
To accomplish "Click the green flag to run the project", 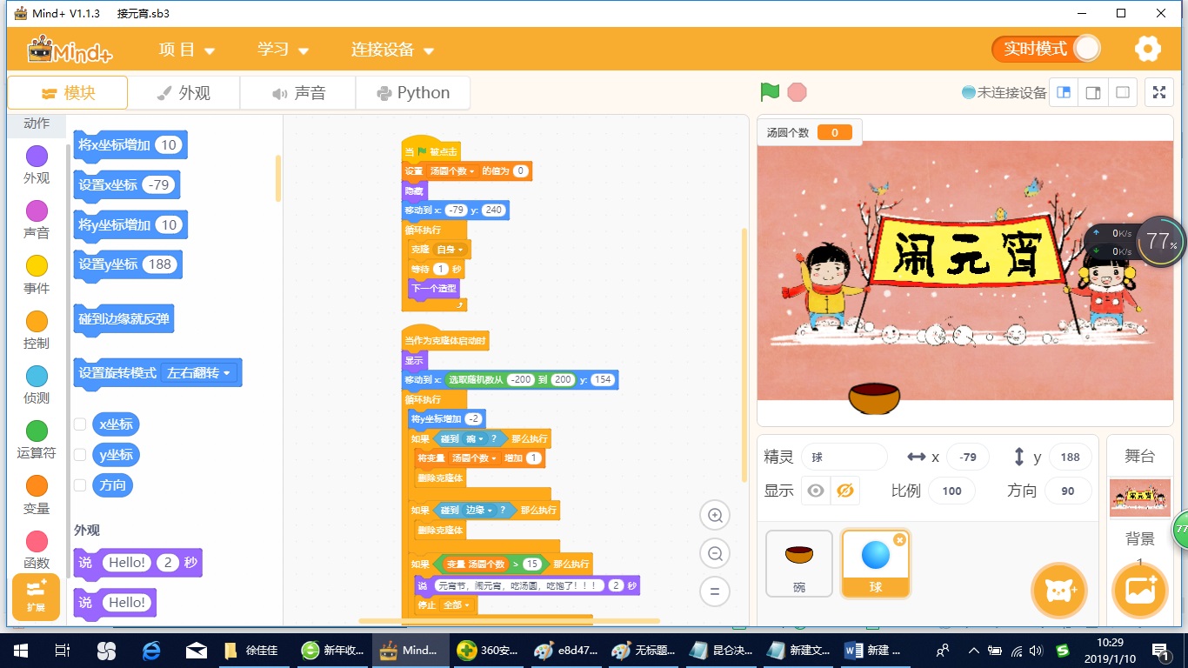I will (770, 92).
